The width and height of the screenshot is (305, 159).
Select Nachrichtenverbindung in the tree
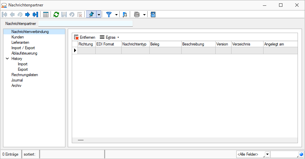pos(30,32)
